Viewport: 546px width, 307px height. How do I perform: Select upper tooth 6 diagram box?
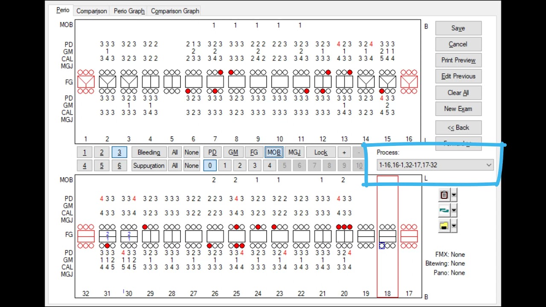pos(194,82)
